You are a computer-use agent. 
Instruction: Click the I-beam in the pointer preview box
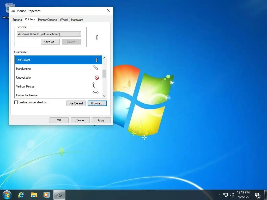tap(96, 37)
